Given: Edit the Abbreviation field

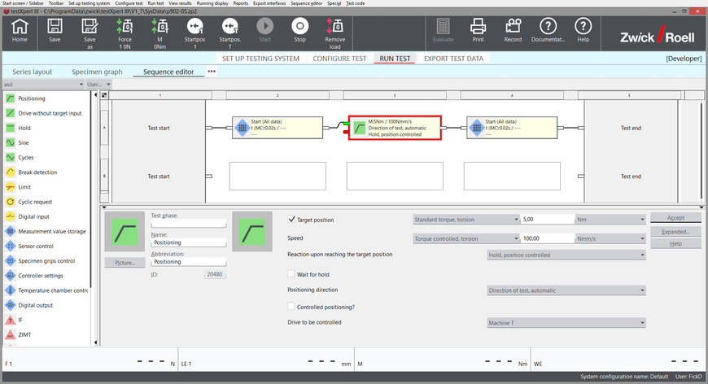Looking at the screenshot, I should point(188,262).
